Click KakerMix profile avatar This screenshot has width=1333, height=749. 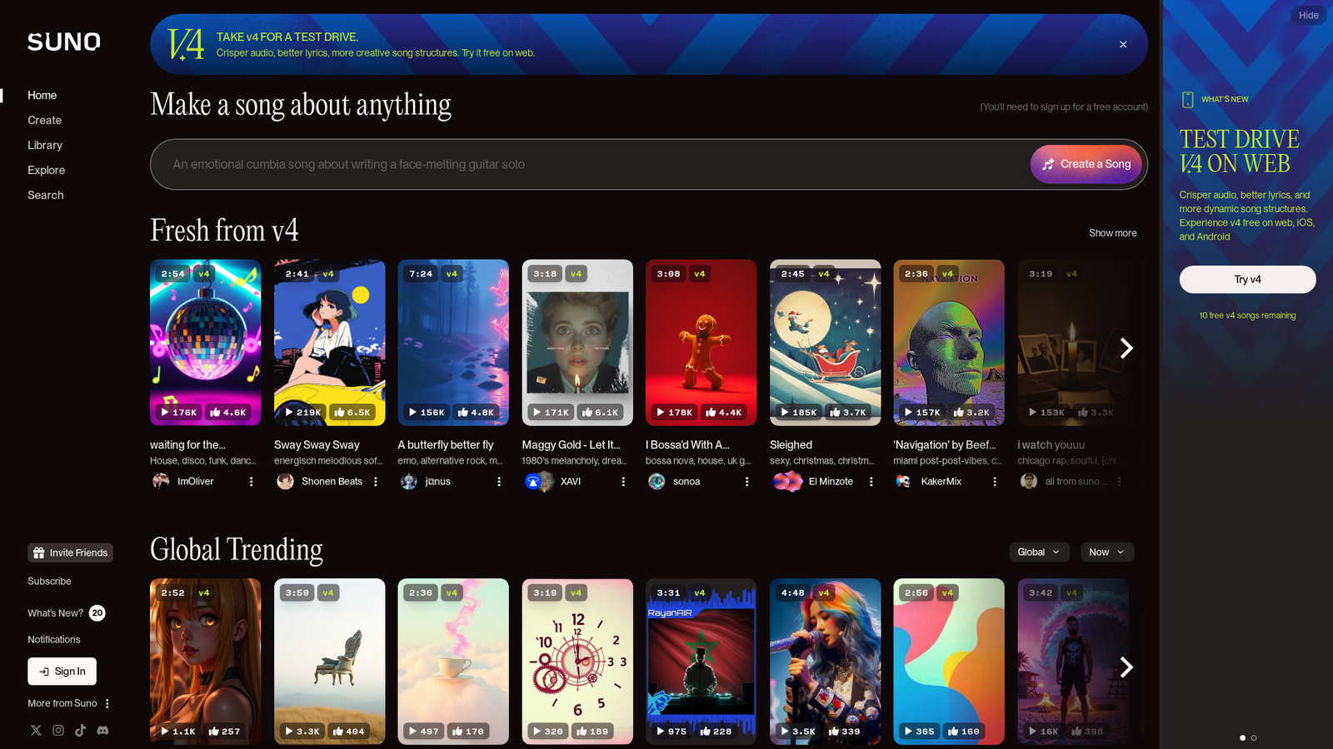coord(903,481)
